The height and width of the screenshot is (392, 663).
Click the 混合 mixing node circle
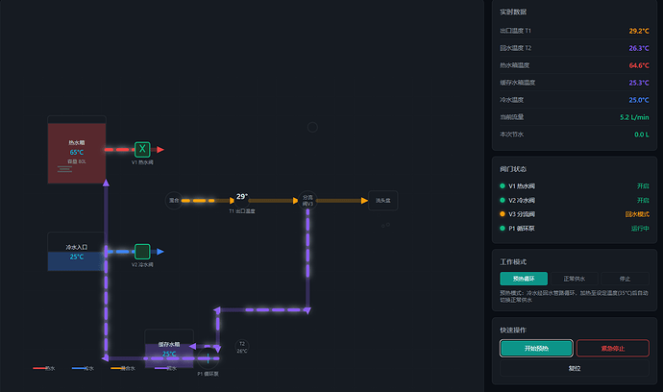(x=174, y=201)
